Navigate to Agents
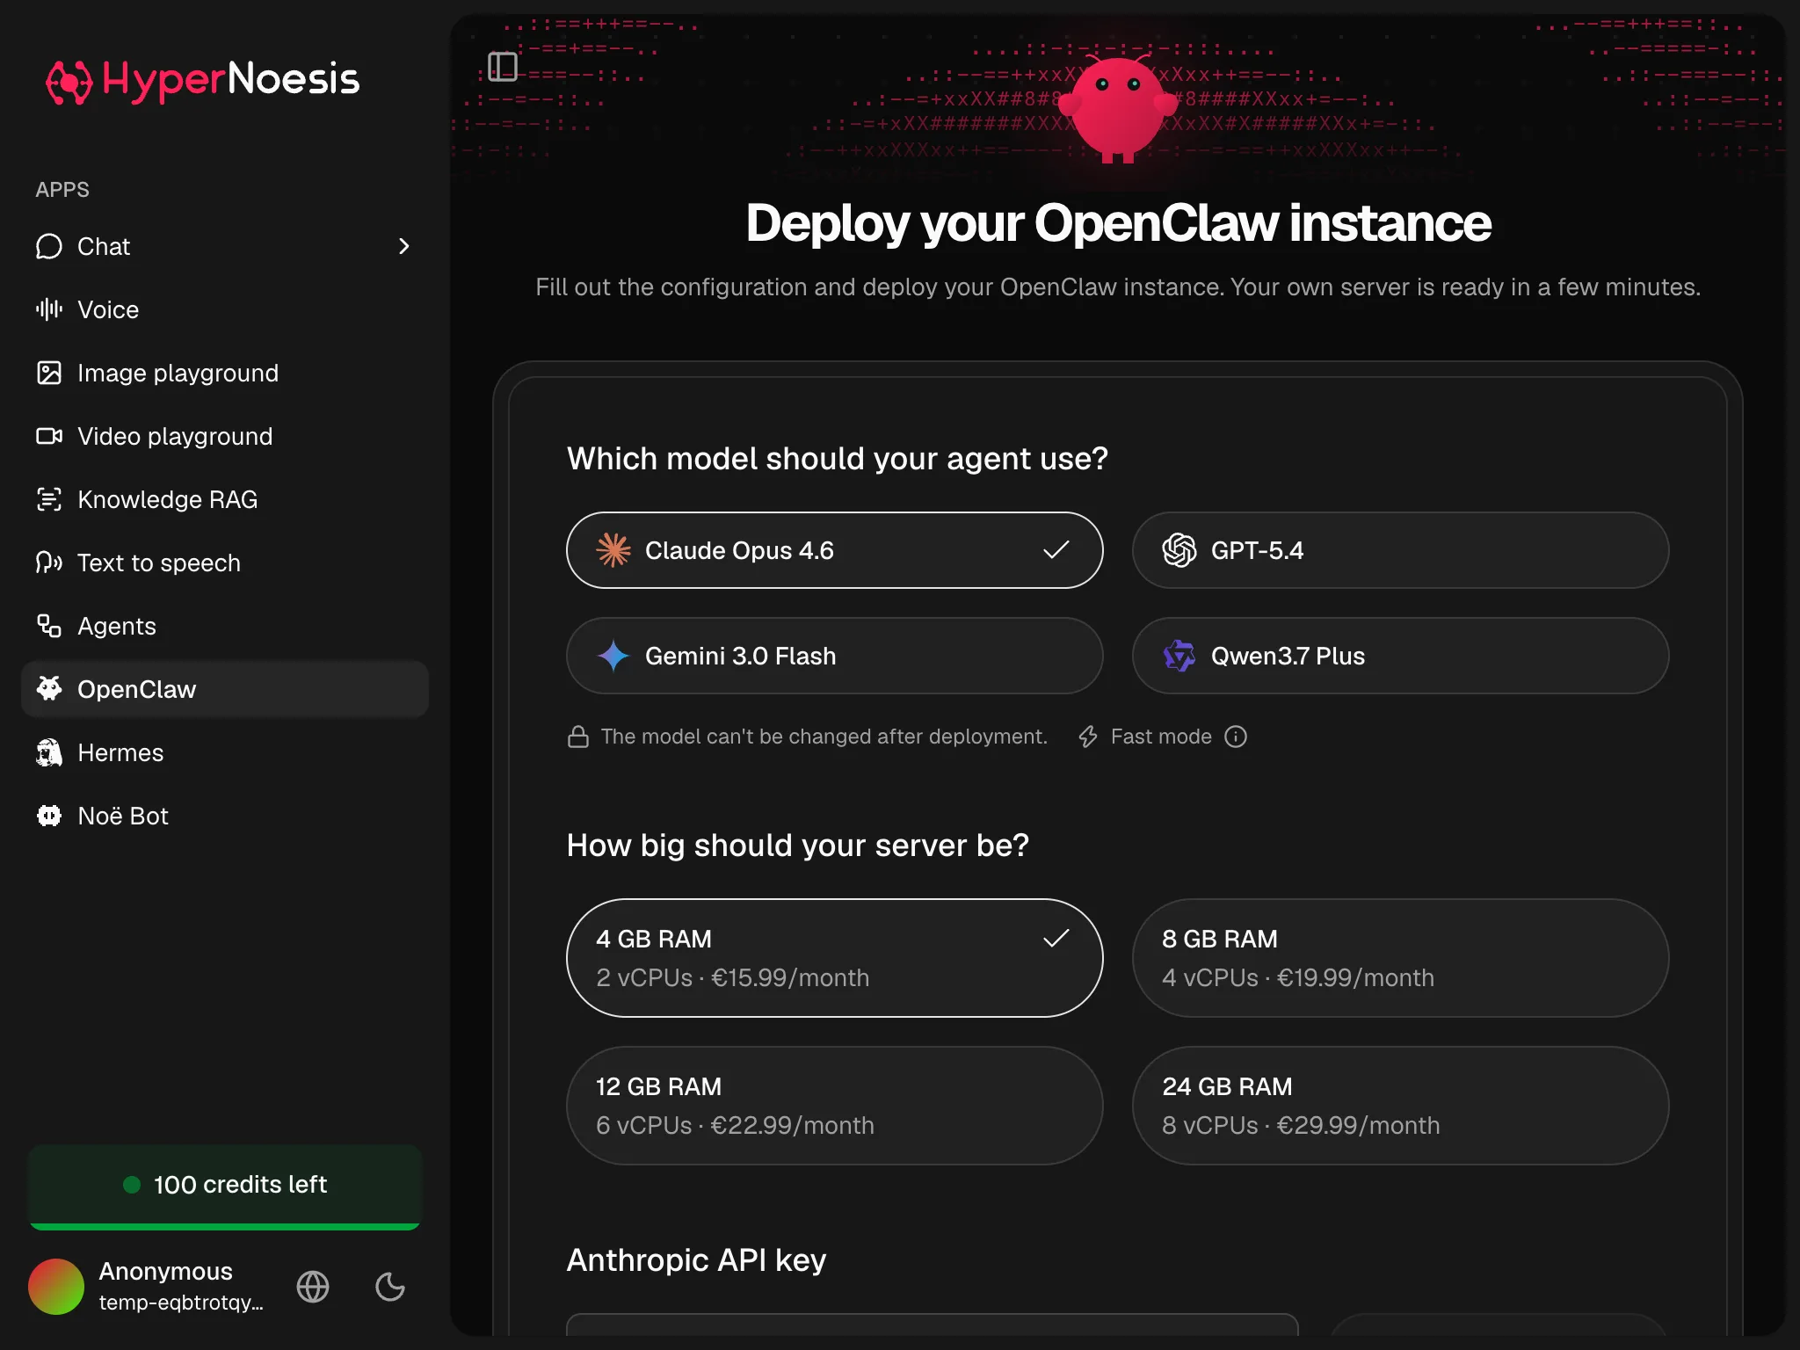 point(225,626)
